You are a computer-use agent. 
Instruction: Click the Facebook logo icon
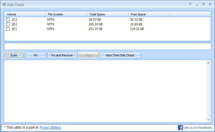coord(180,128)
